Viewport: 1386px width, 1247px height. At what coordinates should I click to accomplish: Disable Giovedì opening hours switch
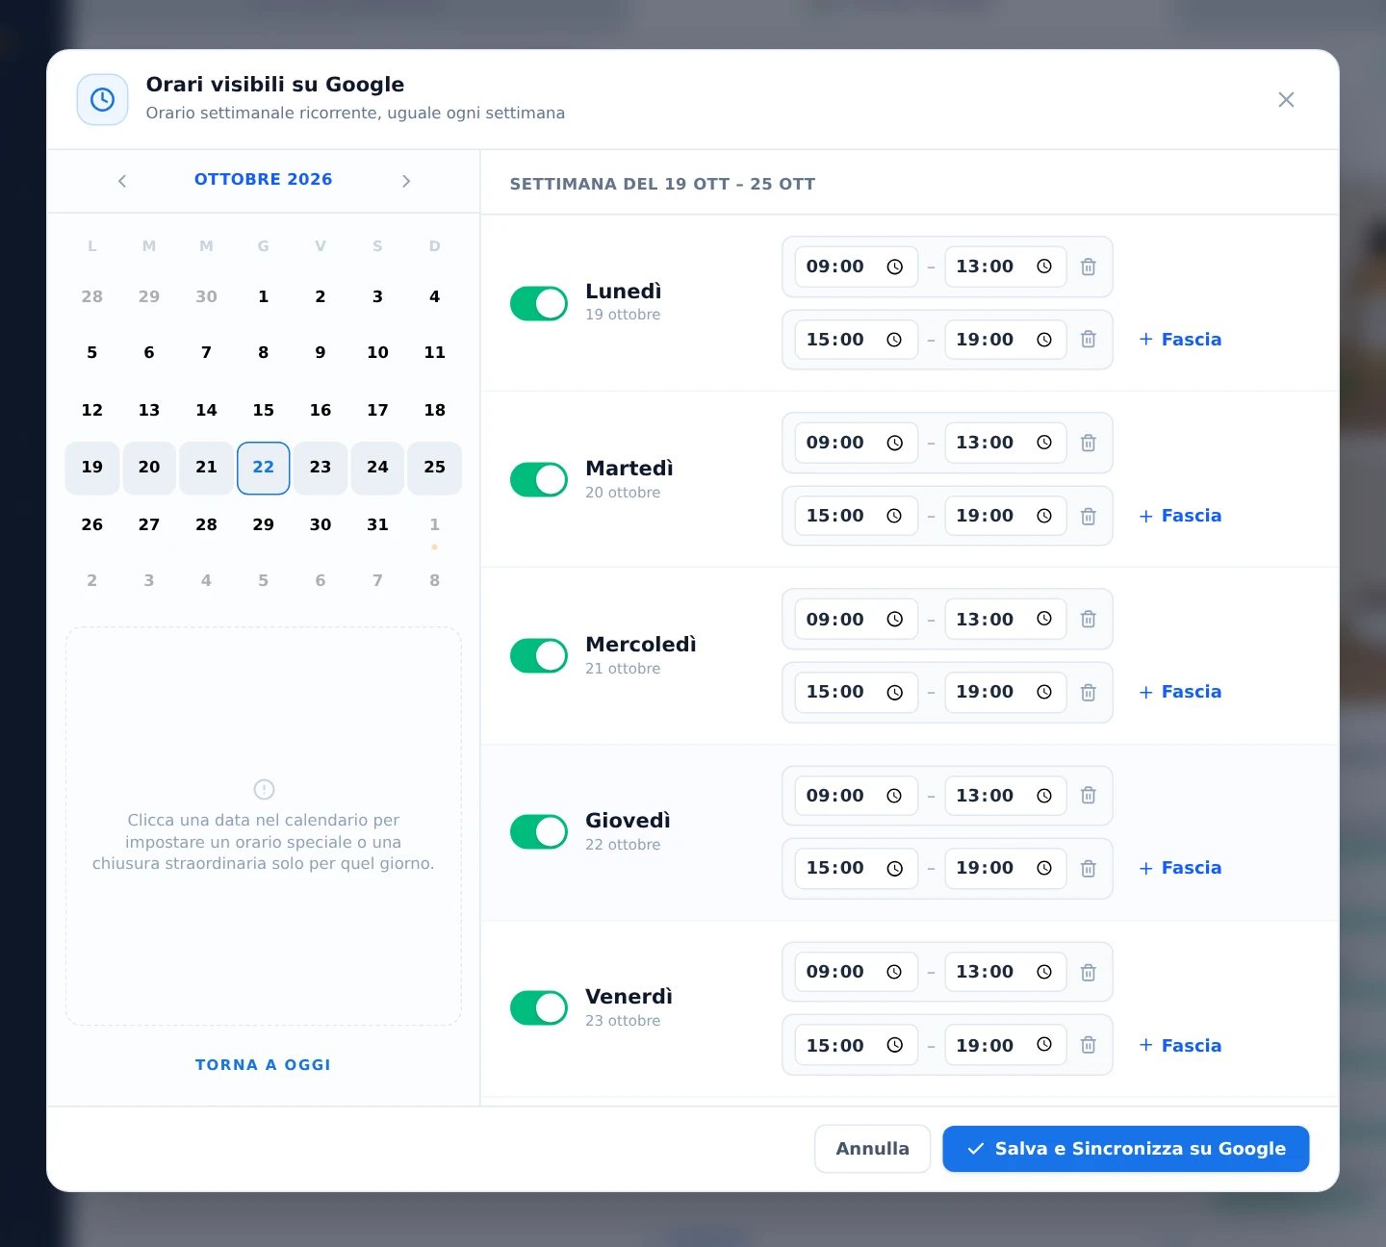click(539, 832)
